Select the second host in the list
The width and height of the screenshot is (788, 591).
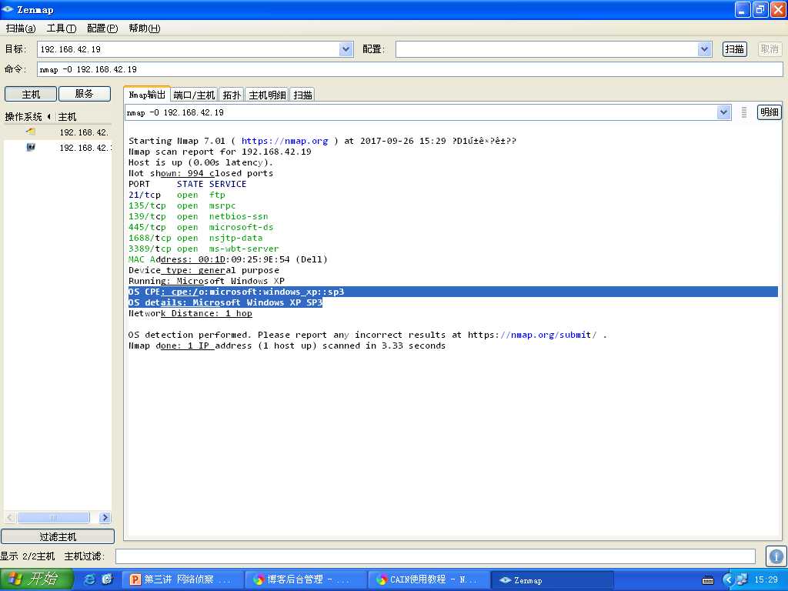[x=58, y=148]
